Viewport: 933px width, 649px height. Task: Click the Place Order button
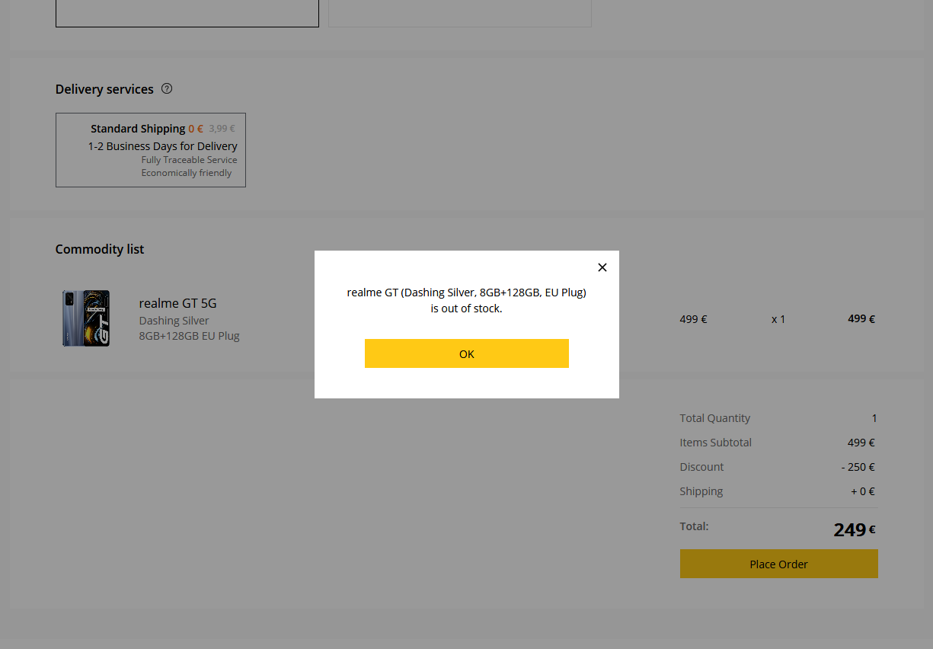point(779,564)
